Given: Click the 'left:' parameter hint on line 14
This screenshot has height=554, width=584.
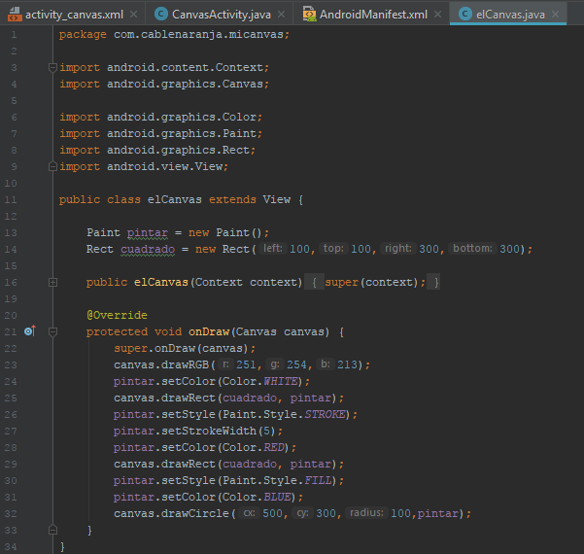Looking at the screenshot, I should point(273,248).
